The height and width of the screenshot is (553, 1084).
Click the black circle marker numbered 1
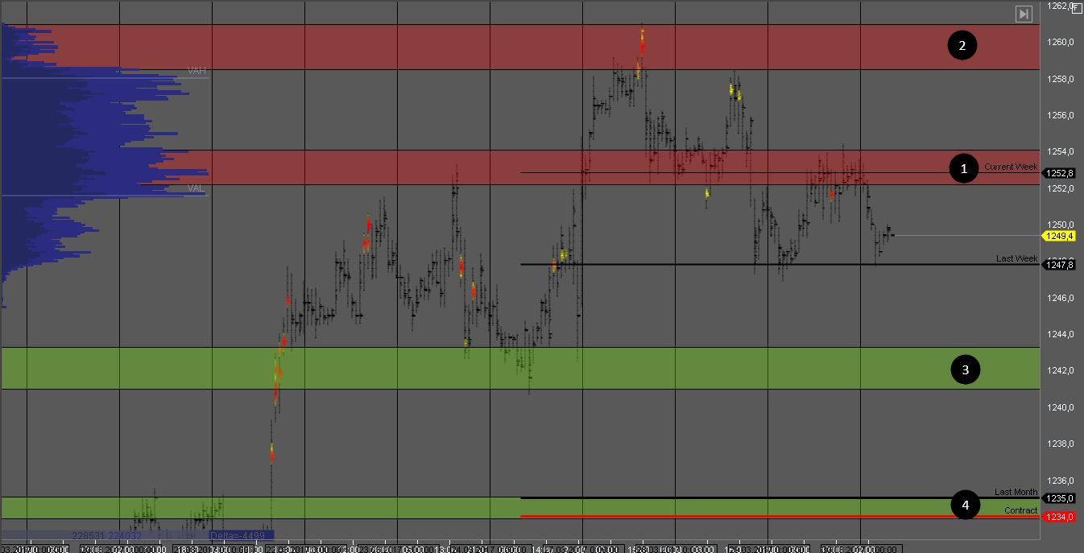coord(964,169)
